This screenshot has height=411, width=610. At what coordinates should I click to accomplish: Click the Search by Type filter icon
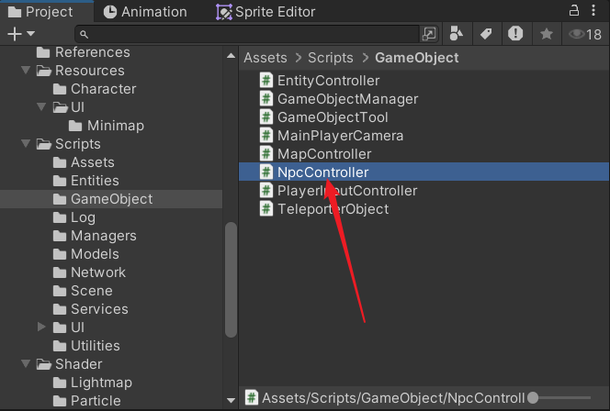point(457,34)
